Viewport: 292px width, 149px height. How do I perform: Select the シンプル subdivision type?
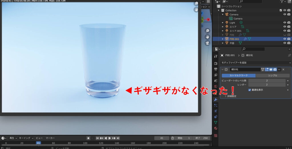click(273, 76)
